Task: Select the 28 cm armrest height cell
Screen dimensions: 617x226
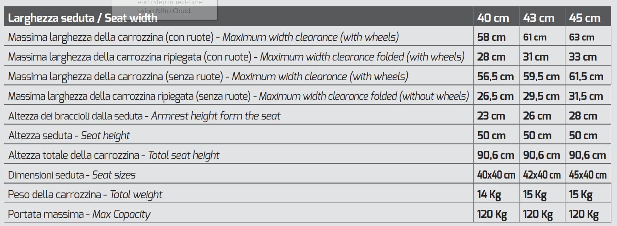Action: point(583,116)
